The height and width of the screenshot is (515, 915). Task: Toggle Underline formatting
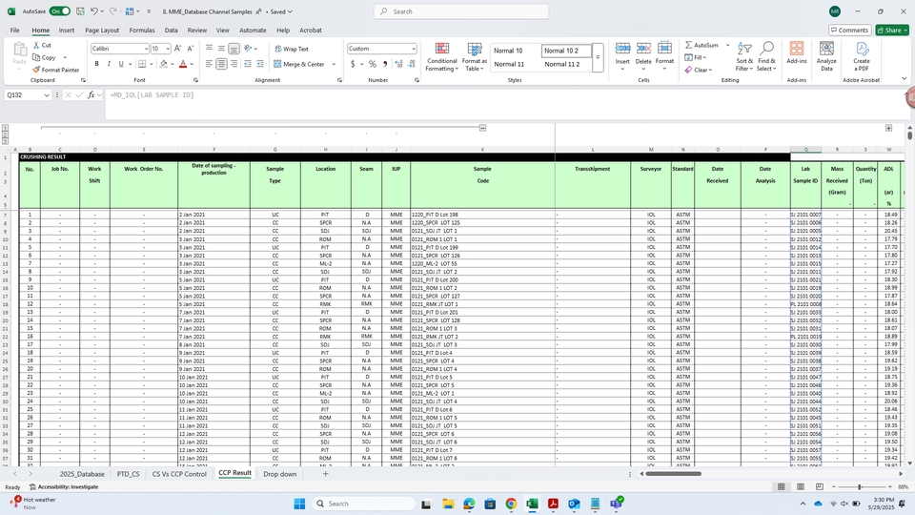click(x=121, y=64)
